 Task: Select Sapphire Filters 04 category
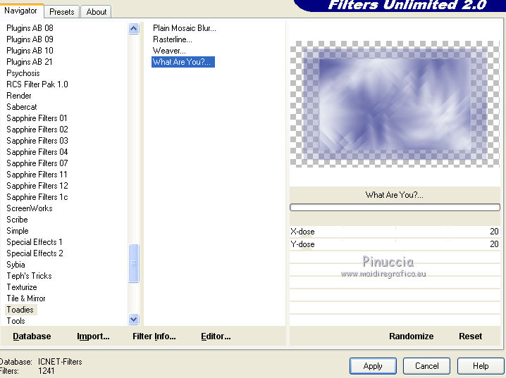[x=37, y=152]
